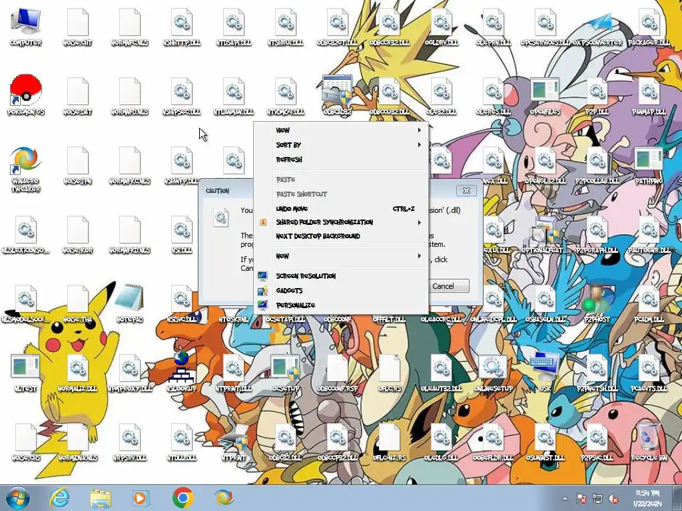Viewport: 682px width, 511px height.
Task: Select the OXPSCONVERTER desktop icon
Action: 597,27
